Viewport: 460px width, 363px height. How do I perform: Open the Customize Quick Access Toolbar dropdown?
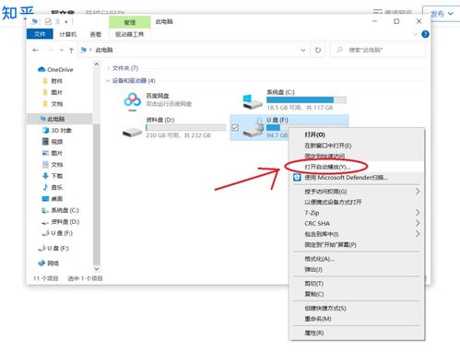click(x=66, y=22)
